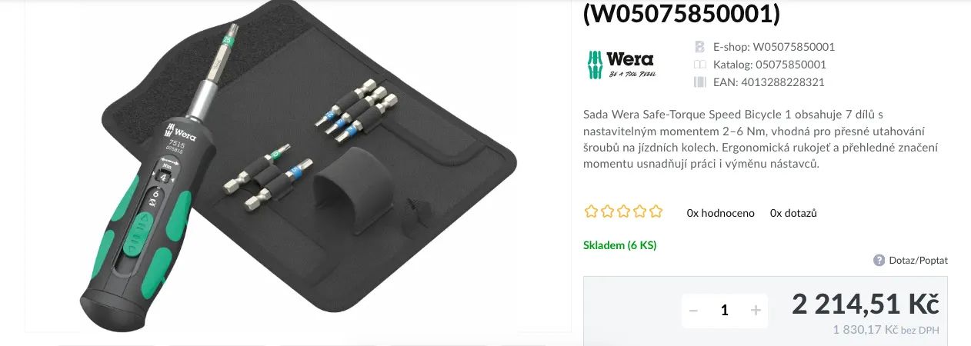The image size is (971, 346).
Task: Click the Katalog book icon
Action: click(x=699, y=65)
